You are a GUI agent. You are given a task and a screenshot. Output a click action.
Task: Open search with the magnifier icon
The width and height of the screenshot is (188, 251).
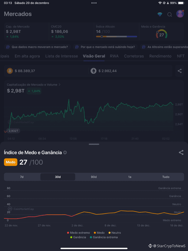[x=170, y=14]
